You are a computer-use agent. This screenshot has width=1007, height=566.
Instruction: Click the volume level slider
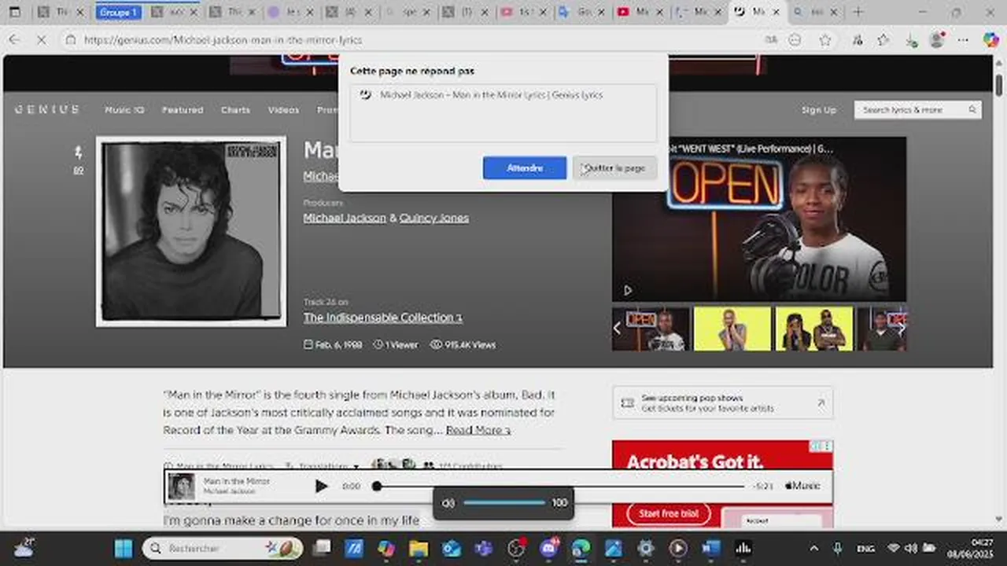[x=504, y=502]
